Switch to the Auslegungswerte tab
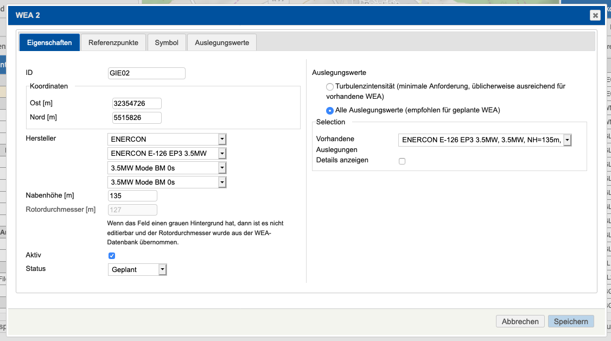The height and width of the screenshot is (341, 611). click(221, 42)
